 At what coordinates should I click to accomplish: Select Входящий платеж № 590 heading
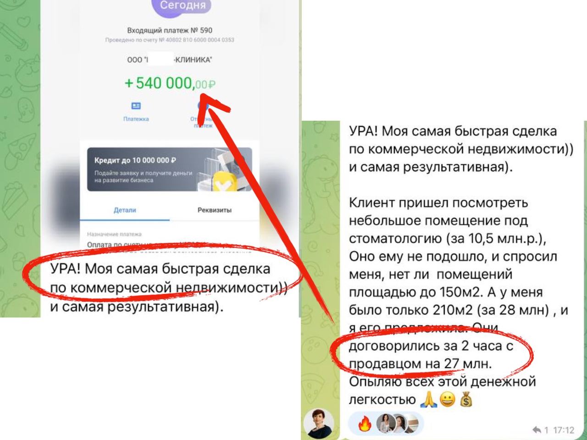tap(170, 30)
